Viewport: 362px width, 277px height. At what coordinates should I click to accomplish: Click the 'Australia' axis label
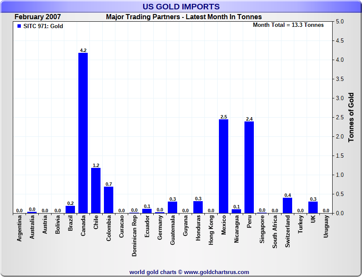coord(32,227)
